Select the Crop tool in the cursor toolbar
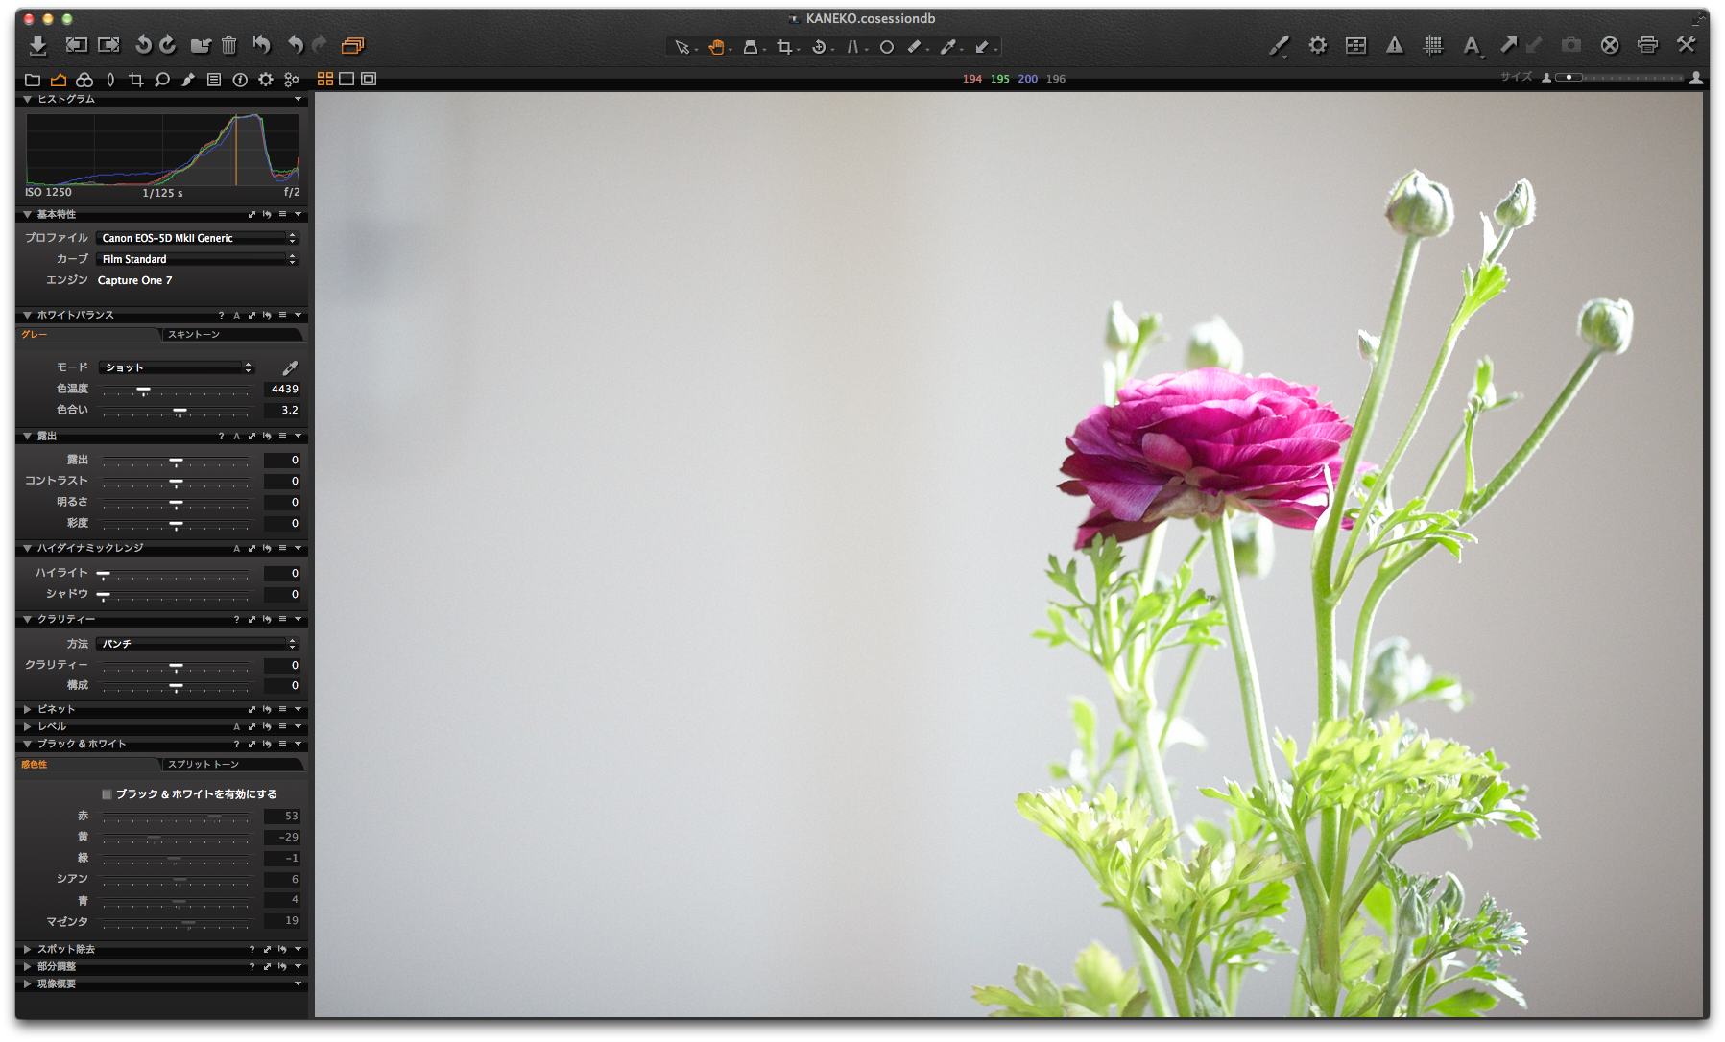The height and width of the screenshot is (1042, 1725). 785,45
